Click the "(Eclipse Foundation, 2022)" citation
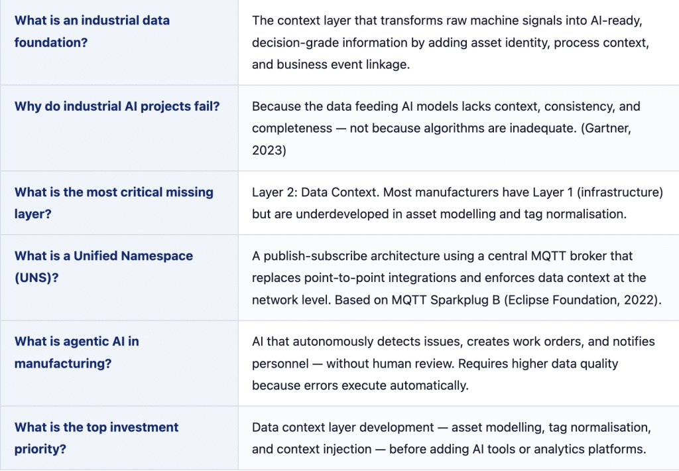 tap(581, 300)
